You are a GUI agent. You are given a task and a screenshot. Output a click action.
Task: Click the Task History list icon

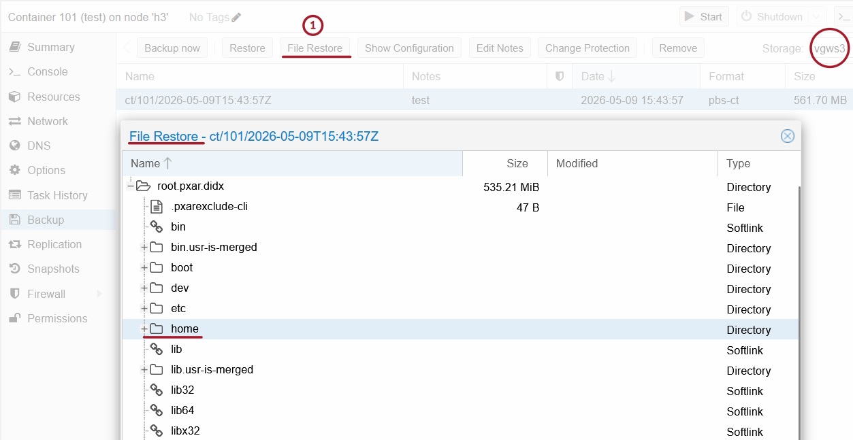(14, 195)
